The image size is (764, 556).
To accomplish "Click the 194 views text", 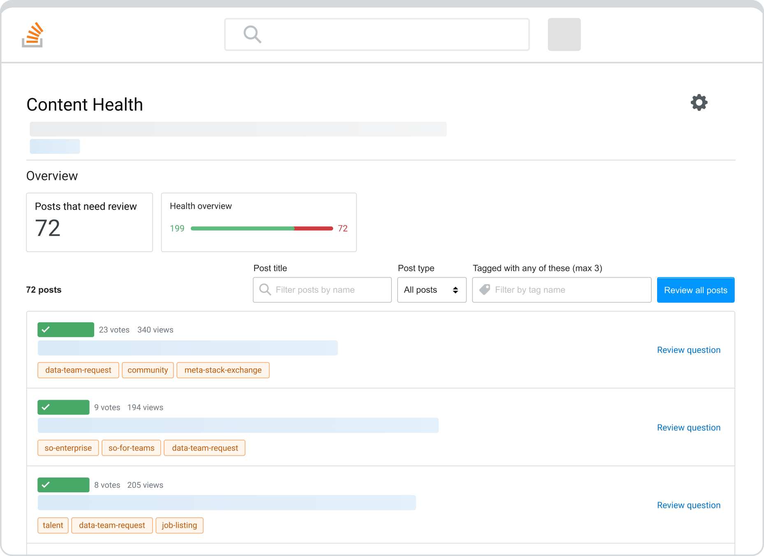I will pyautogui.click(x=145, y=407).
